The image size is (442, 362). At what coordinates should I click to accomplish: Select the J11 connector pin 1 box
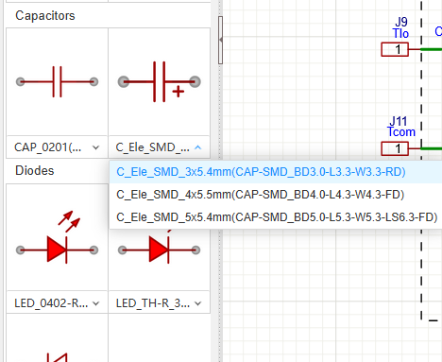click(395, 148)
